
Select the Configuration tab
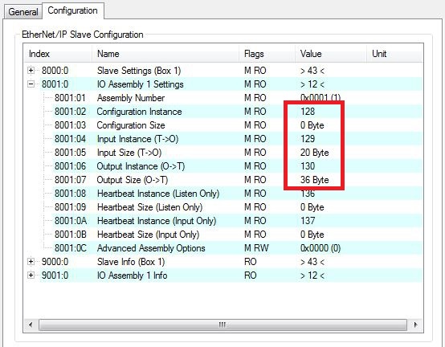(72, 10)
